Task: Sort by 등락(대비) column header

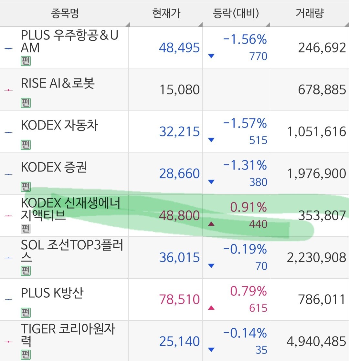Action: pos(236,14)
